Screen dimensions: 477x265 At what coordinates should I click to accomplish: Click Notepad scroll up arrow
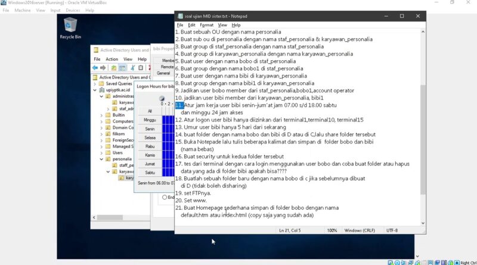tap(423, 32)
